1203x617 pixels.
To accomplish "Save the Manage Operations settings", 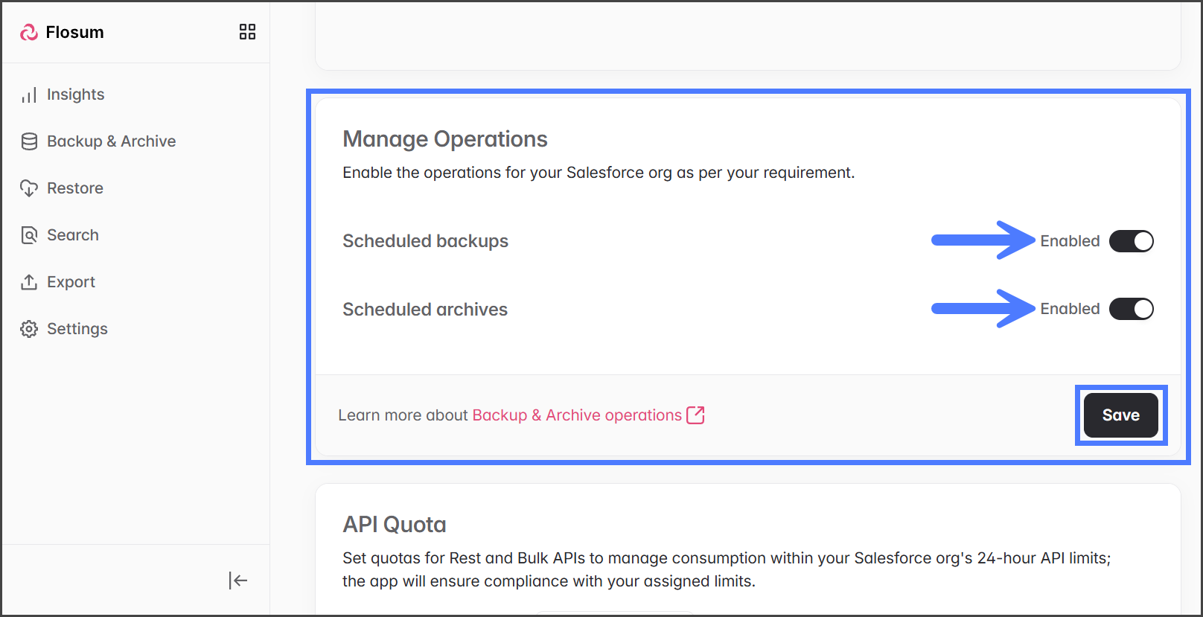I will coord(1120,415).
